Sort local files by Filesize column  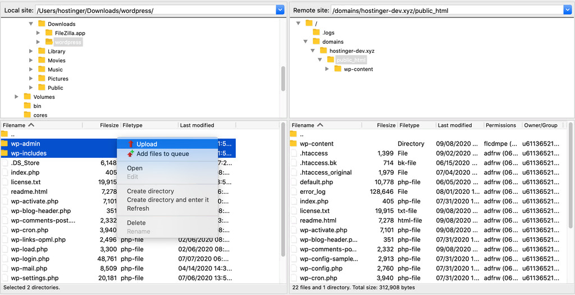pyautogui.click(x=109, y=125)
